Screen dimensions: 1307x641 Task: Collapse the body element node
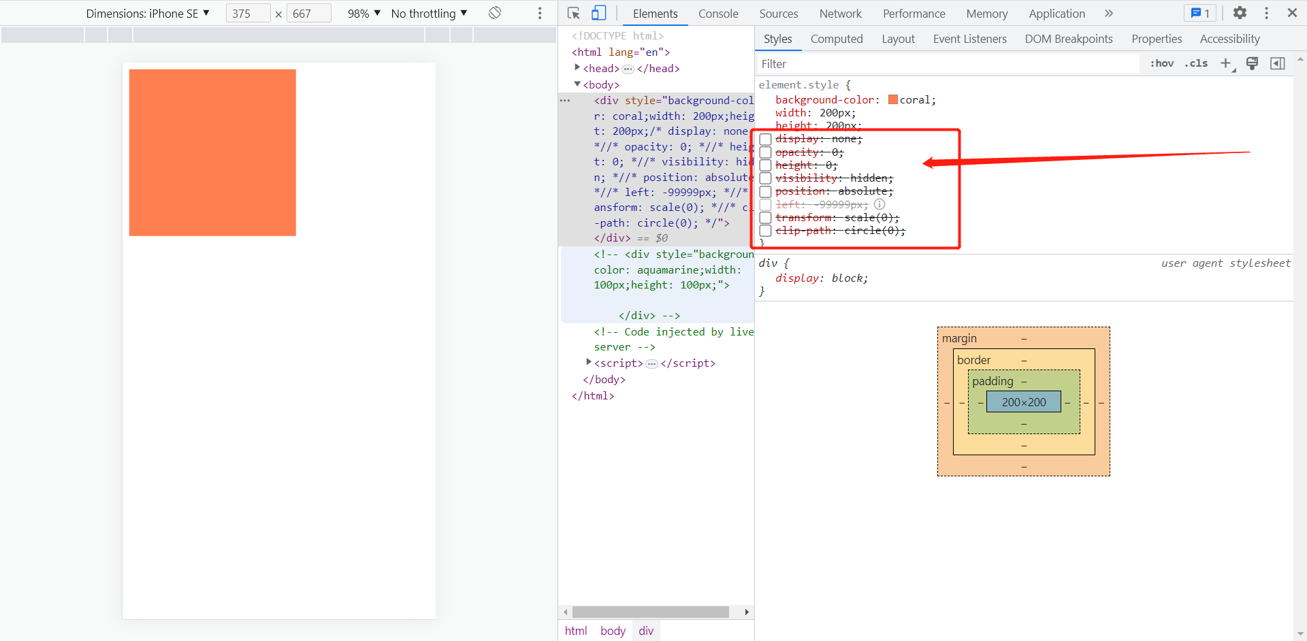(577, 84)
